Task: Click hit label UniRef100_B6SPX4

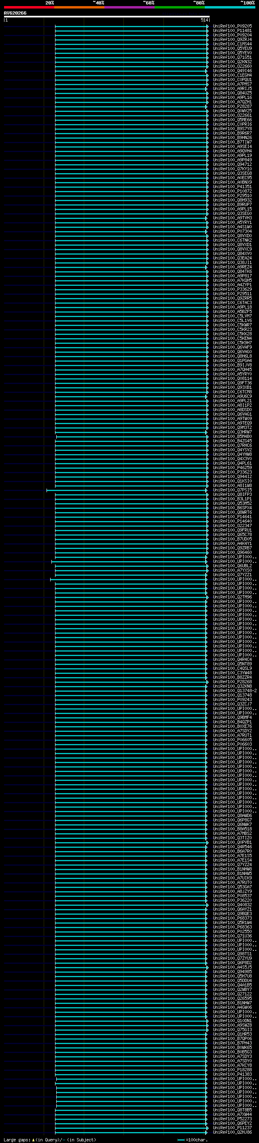Action: [x=232, y=508]
